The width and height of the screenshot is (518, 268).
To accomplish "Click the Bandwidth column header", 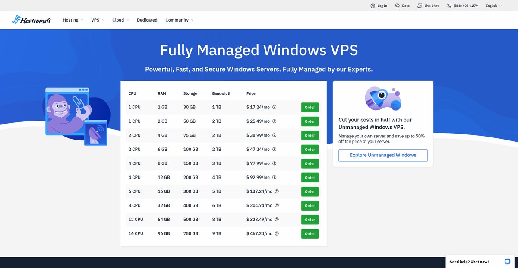I will click(222, 93).
